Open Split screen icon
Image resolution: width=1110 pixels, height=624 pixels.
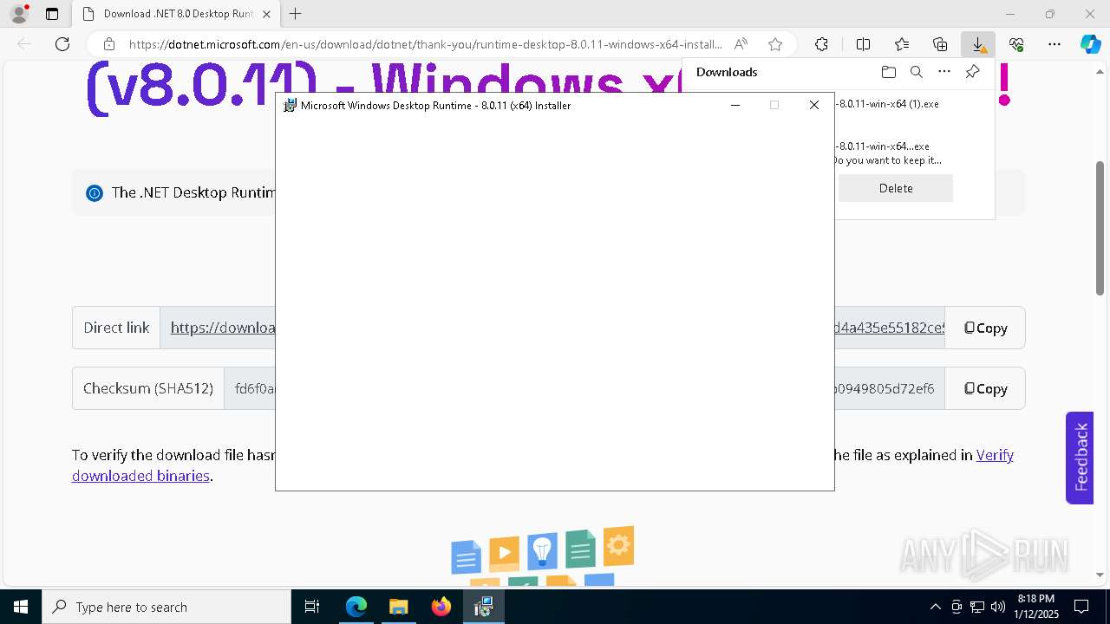[x=863, y=44]
